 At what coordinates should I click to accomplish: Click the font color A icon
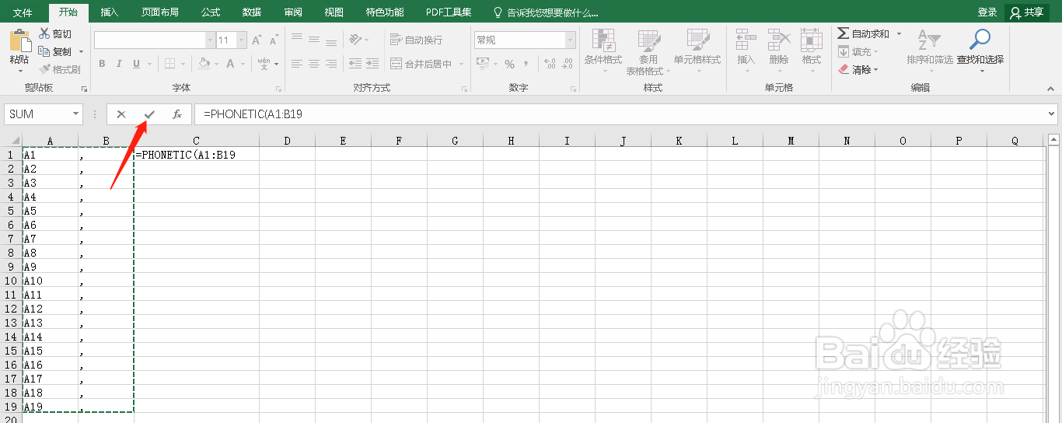[x=230, y=64]
